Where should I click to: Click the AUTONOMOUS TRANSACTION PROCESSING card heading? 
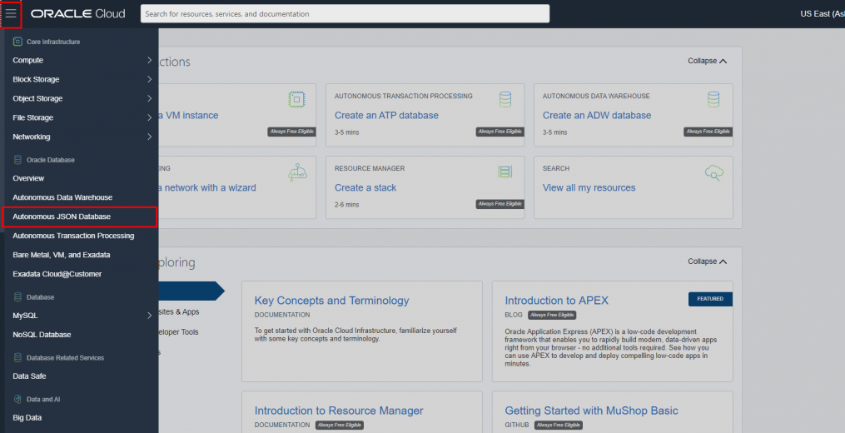403,96
